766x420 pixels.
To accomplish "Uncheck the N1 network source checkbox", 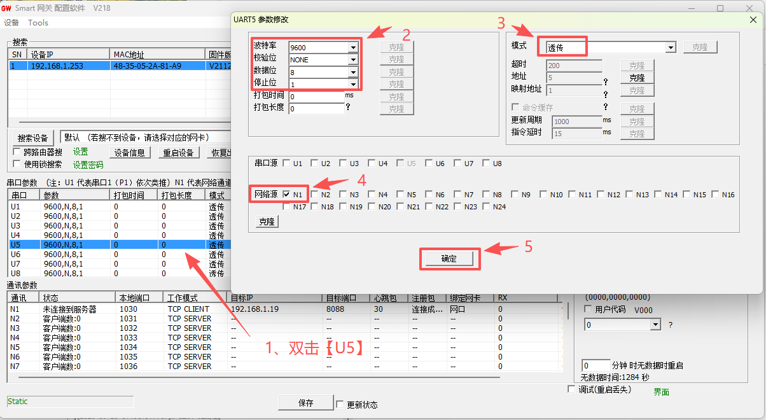I will pyautogui.click(x=287, y=195).
